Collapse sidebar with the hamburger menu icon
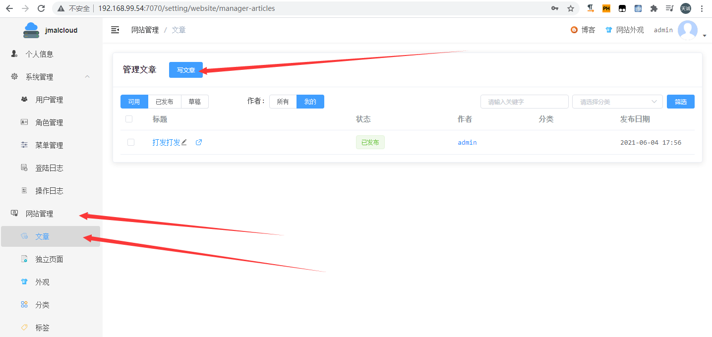Screen dimensions: 712x337 tap(115, 30)
